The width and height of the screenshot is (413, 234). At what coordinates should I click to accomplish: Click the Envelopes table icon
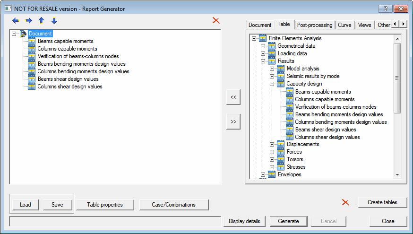pyautogui.click(x=272, y=174)
